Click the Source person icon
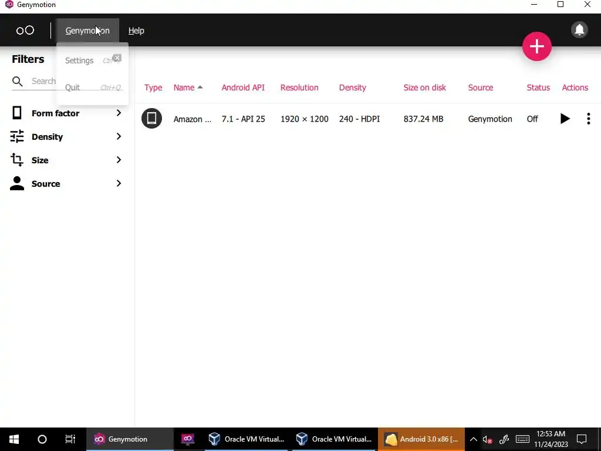The width and height of the screenshot is (601, 451). tap(17, 183)
